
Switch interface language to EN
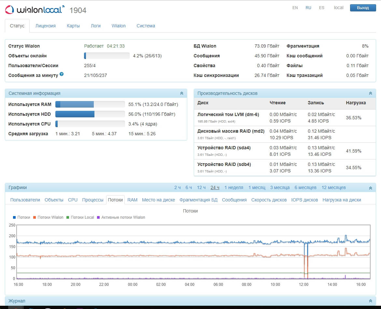pos(295,8)
